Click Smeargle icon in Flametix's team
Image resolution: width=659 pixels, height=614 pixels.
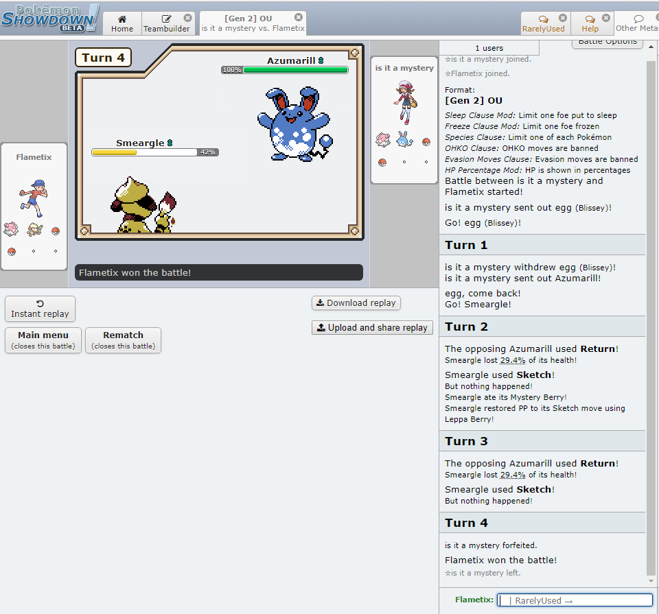click(x=34, y=229)
